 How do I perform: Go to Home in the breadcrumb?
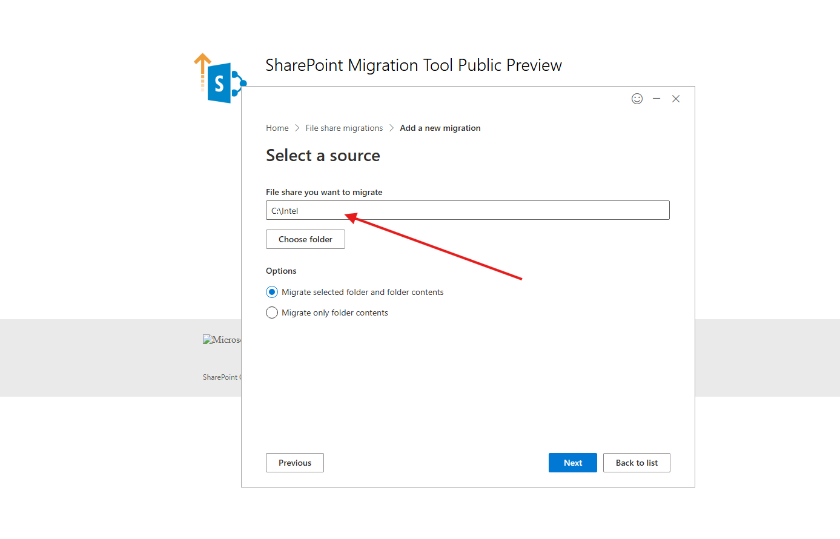(277, 128)
